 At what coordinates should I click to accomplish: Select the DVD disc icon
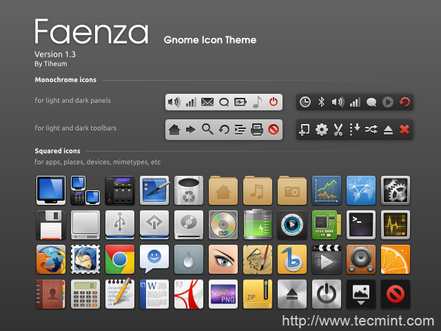tap(223, 225)
